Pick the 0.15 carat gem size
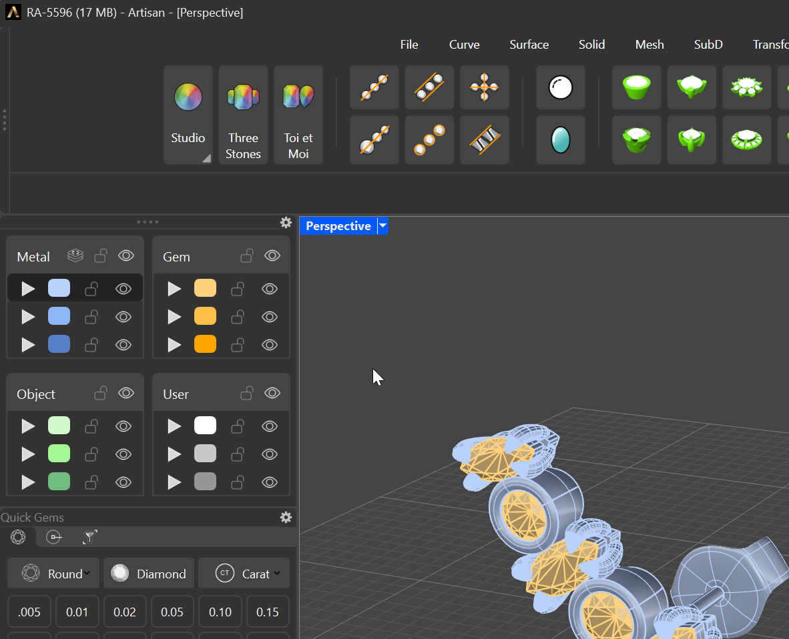The height and width of the screenshot is (639, 789). pyautogui.click(x=268, y=612)
